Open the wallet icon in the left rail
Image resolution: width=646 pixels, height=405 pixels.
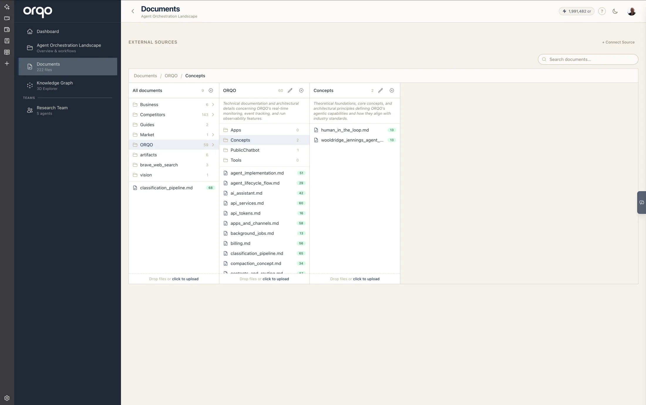point(7,30)
